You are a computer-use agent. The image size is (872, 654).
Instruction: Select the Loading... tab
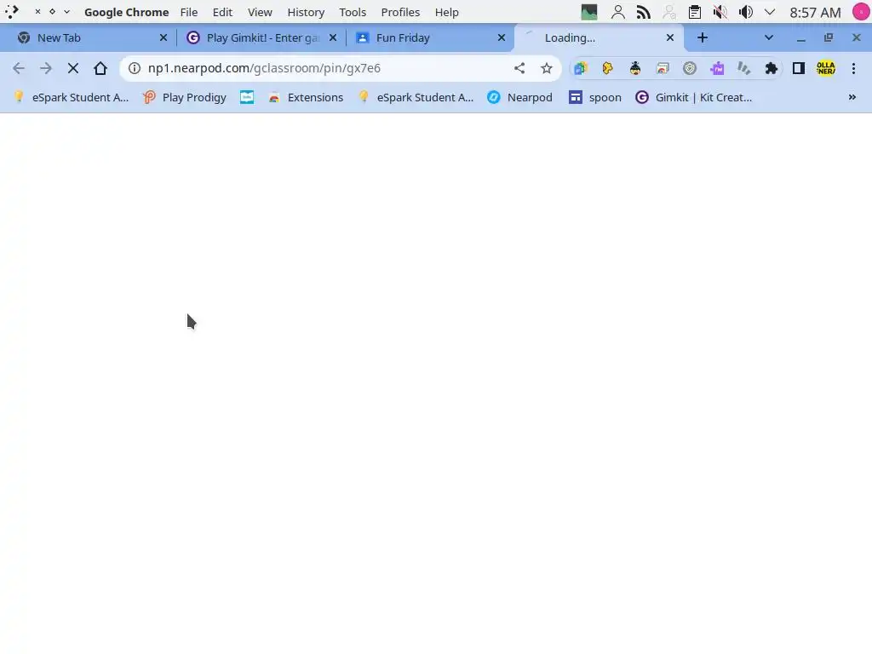[598, 37]
